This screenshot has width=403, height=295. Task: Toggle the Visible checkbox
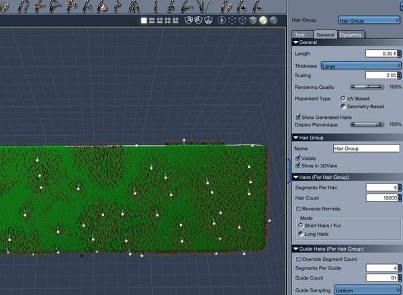coord(298,158)
